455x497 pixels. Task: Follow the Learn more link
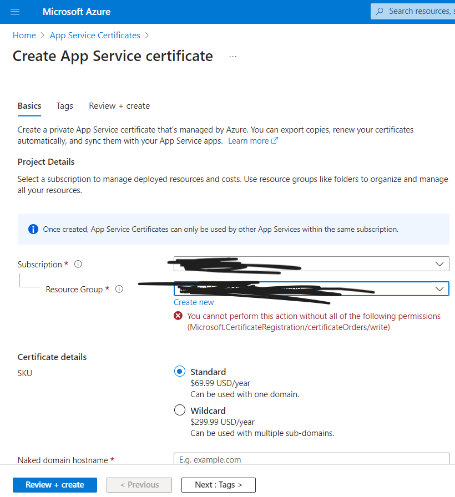[x=249, y=140]
